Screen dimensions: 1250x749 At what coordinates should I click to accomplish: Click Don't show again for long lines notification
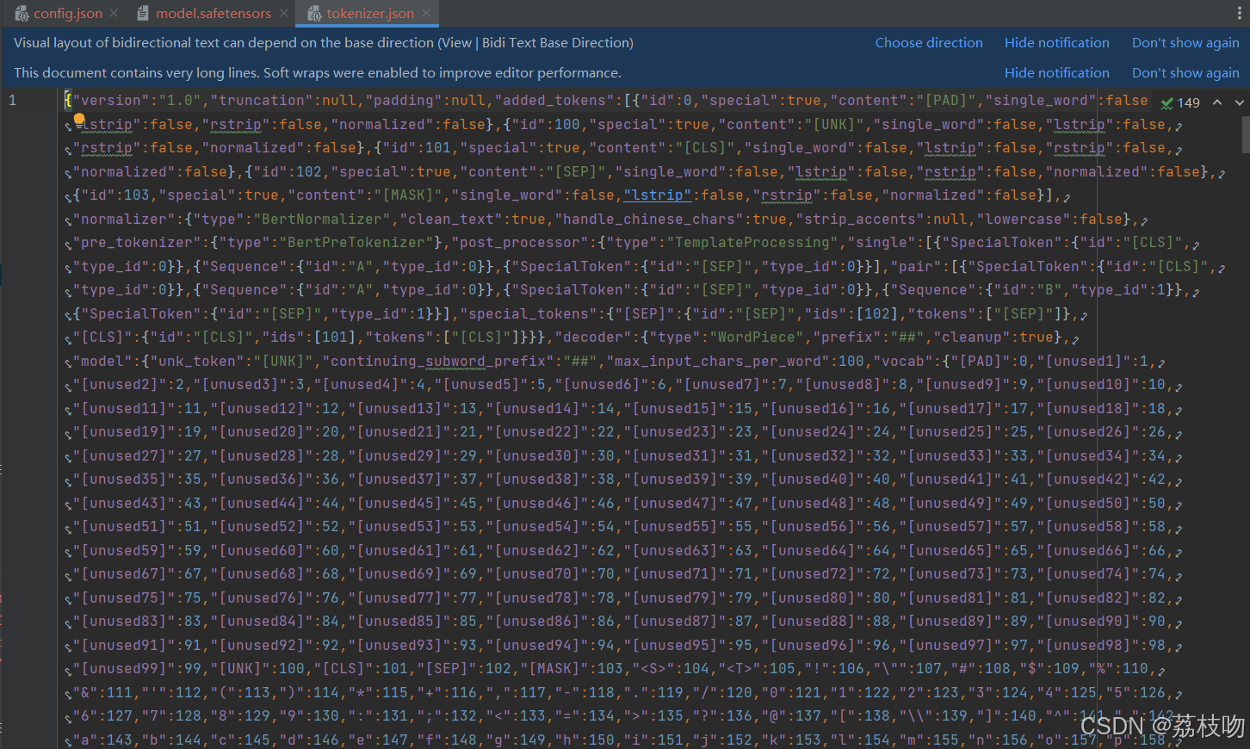tap(1185, 72)
